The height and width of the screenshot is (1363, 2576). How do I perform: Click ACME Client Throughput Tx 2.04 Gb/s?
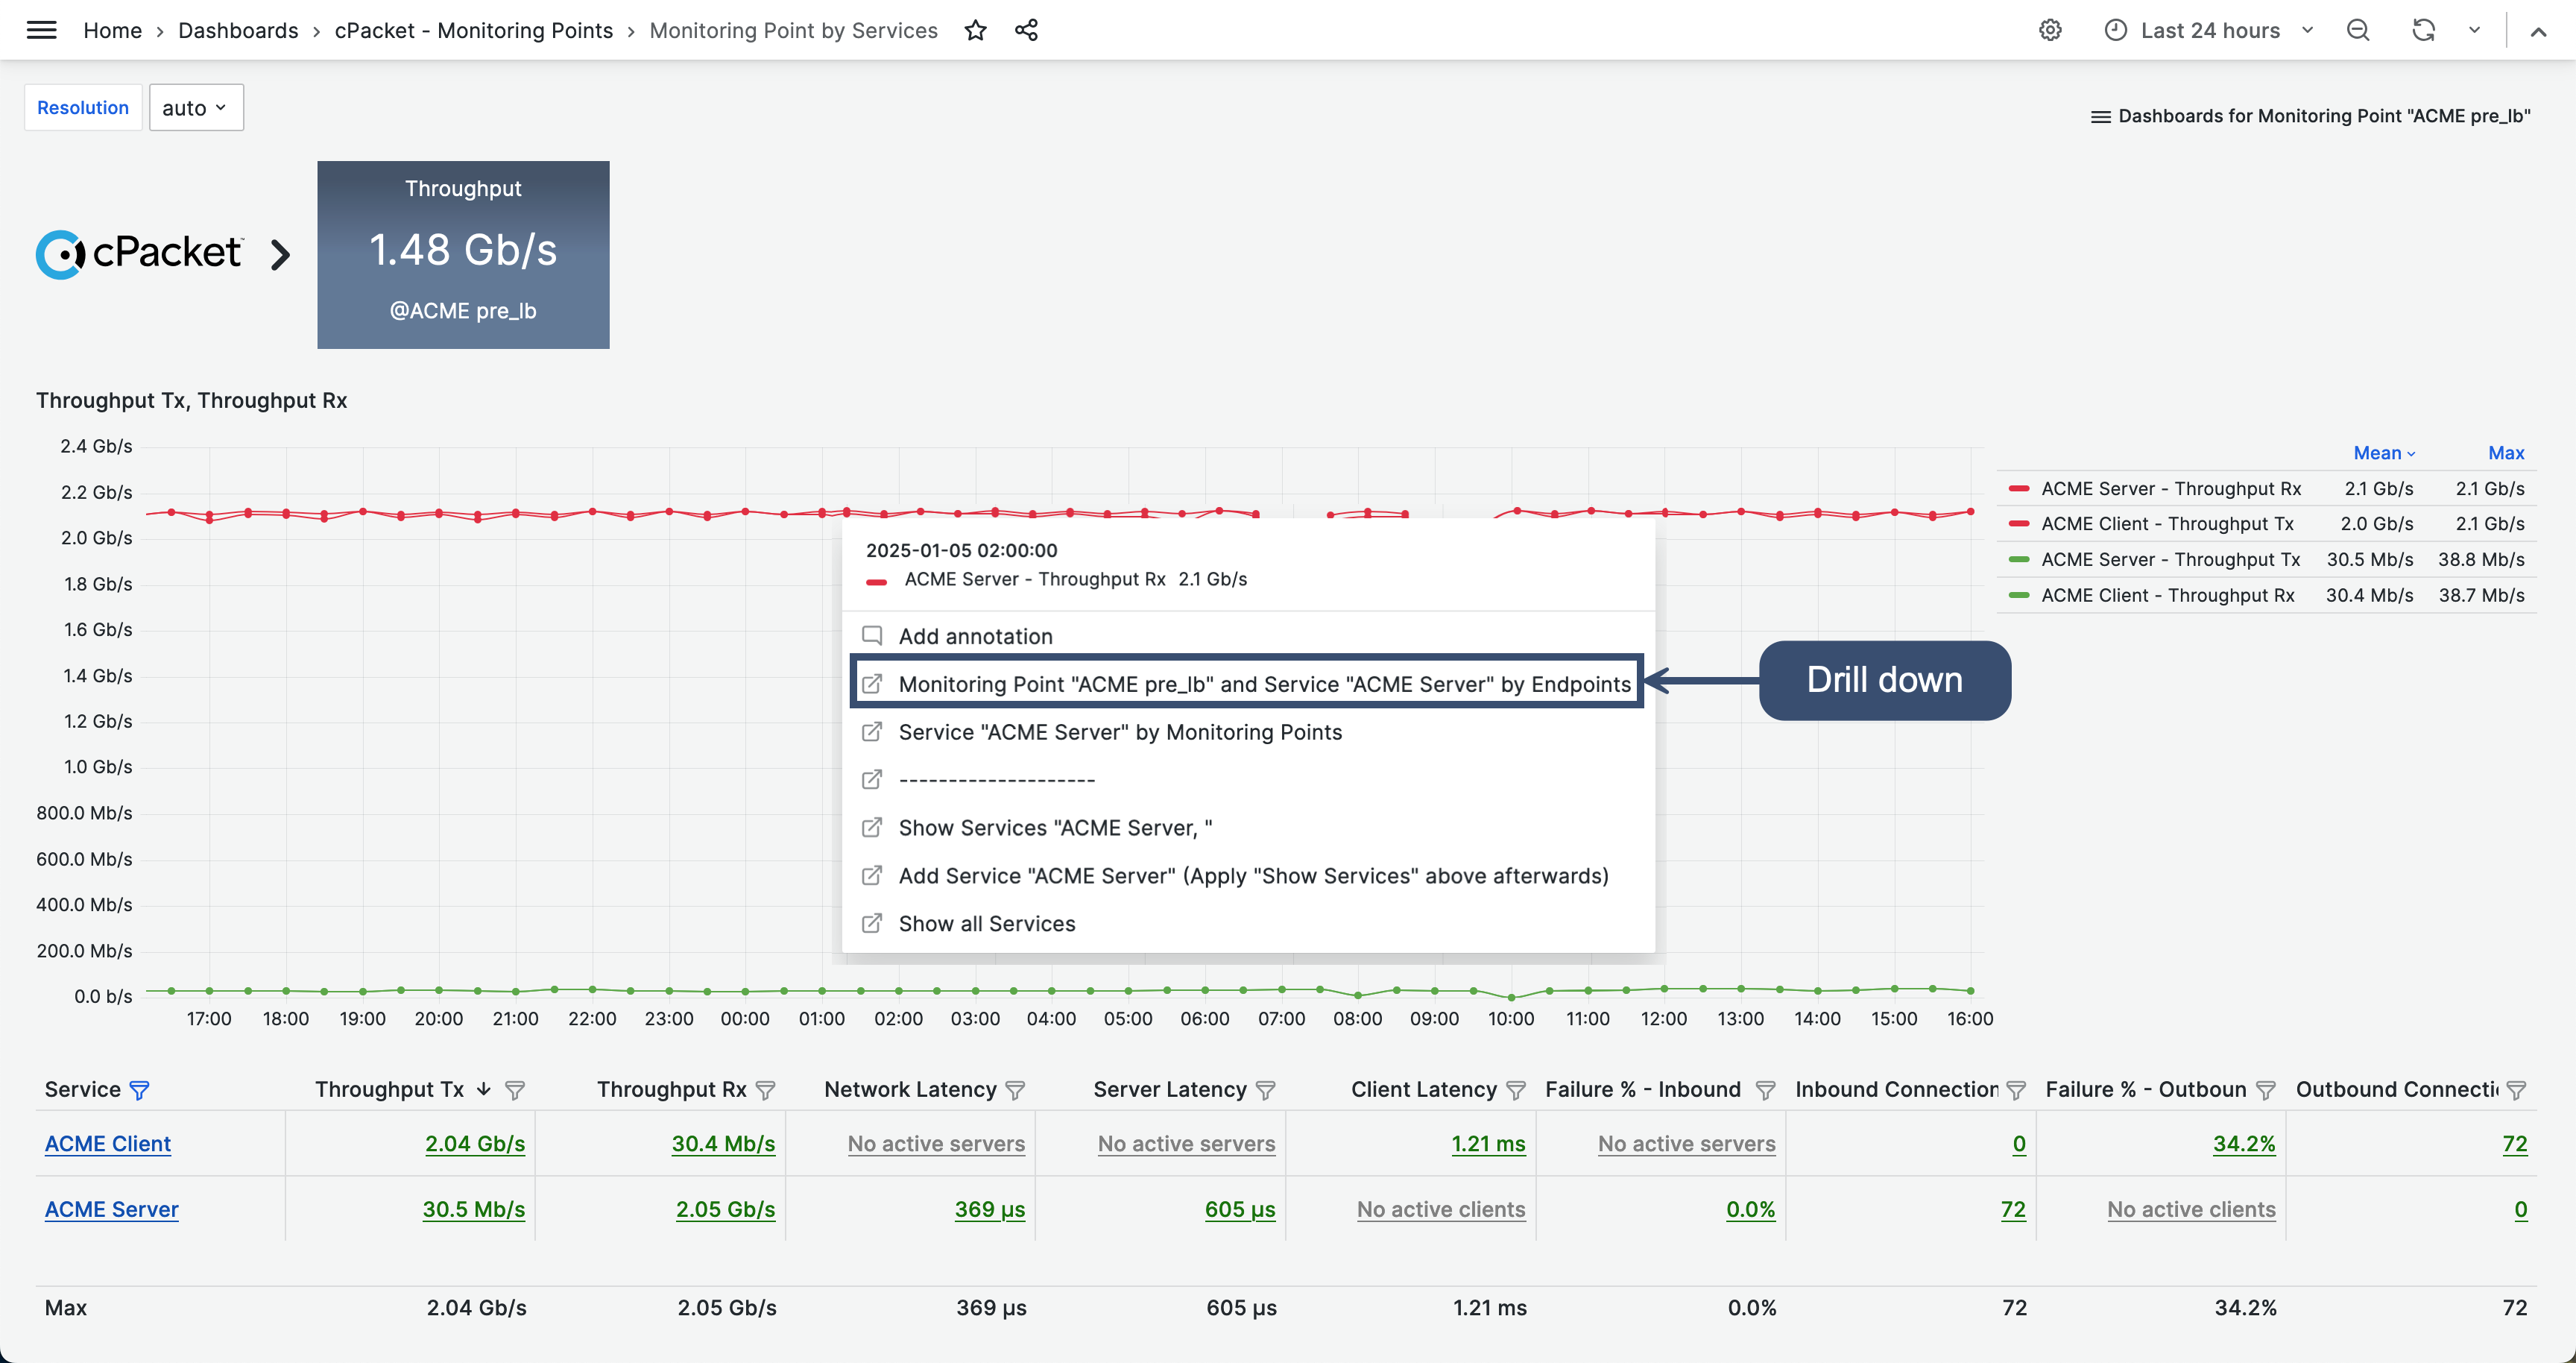pos(475,1143)
